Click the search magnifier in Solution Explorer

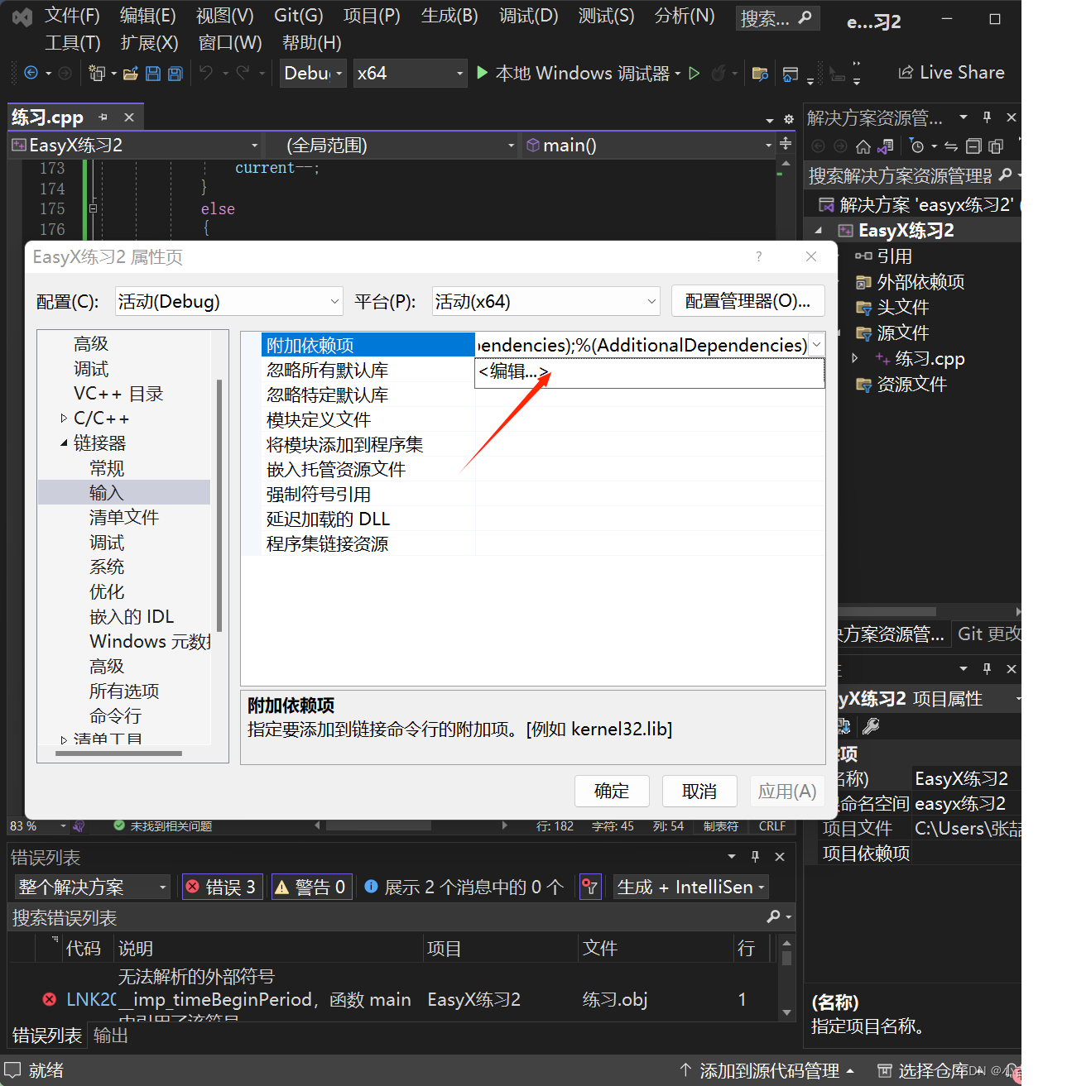tap(1005, 175)
